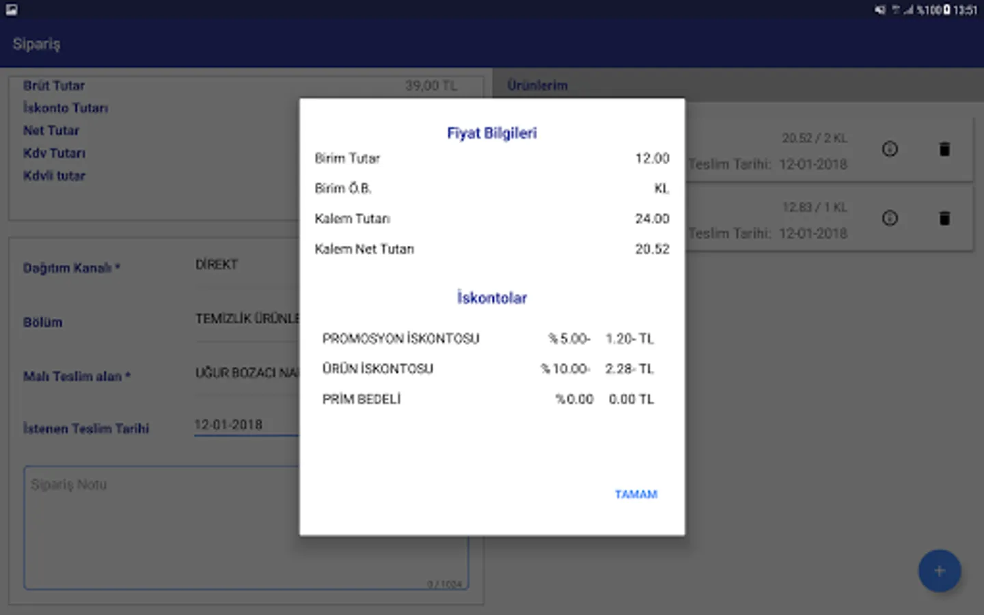Click the İskontolar heading

[492, 298]
